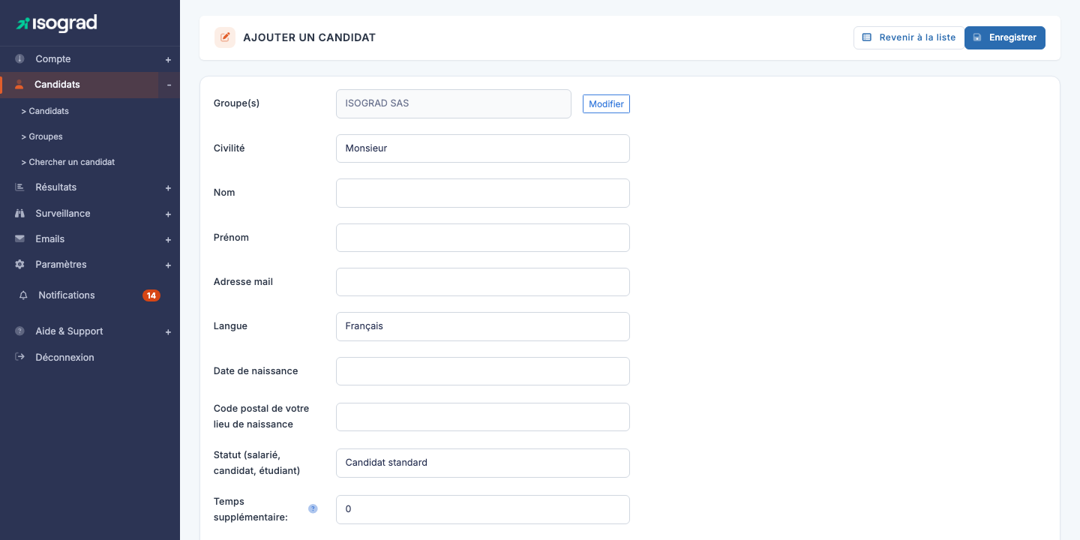
Task: Open the Civilité dropdown
Action: coord(482,148)
